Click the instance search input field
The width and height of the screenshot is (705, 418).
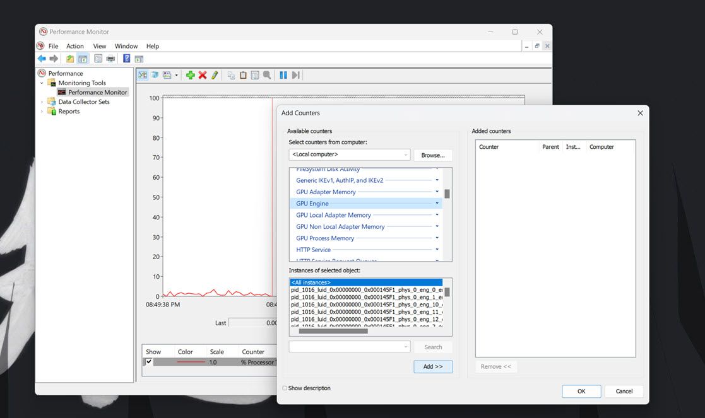pos(350,347)
